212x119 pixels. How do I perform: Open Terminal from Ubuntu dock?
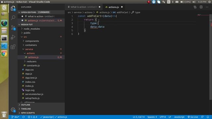(4, 38)
